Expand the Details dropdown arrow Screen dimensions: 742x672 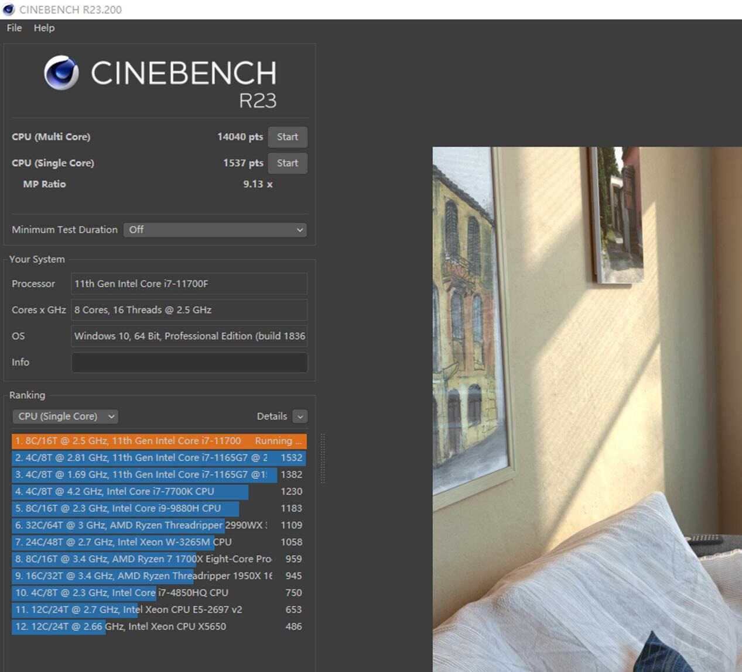300,416
